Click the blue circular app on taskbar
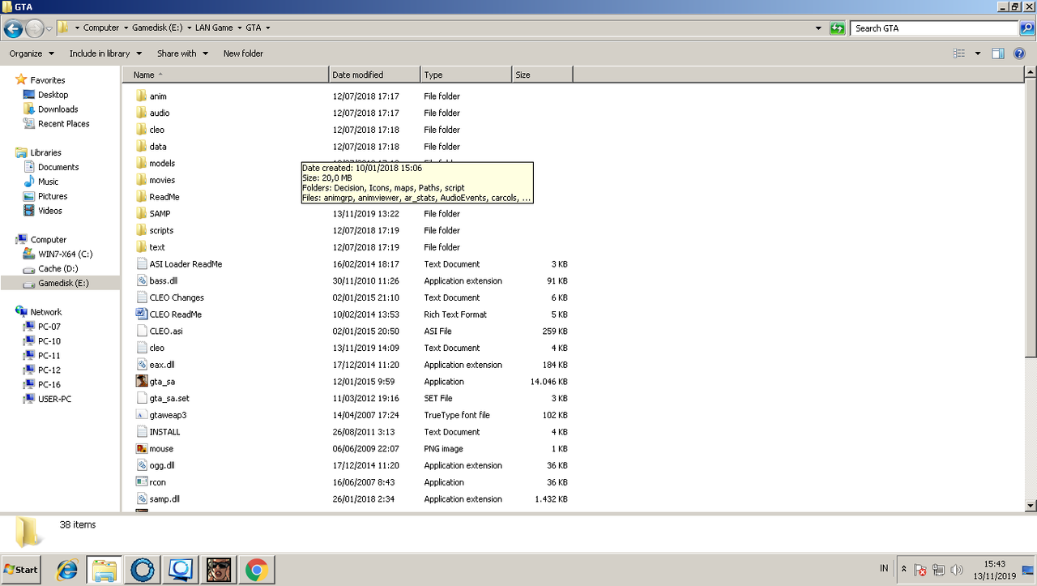 point(143,570)
